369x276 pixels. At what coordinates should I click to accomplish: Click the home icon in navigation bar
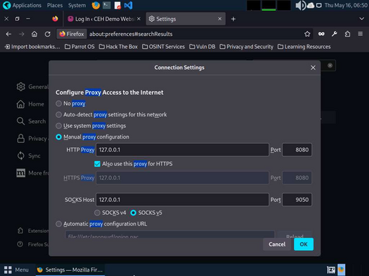coord(35,34)
